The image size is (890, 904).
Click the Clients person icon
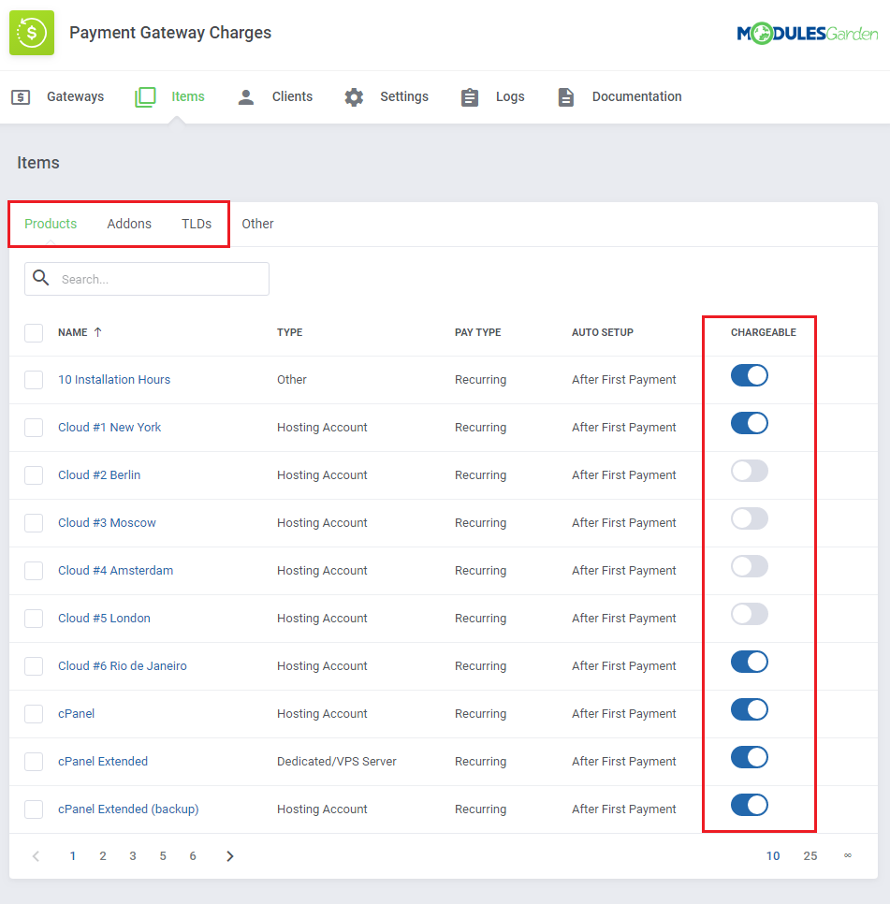click(x=246, y=97)
